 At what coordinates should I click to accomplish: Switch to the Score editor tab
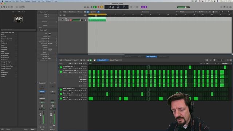coord(139,57)
